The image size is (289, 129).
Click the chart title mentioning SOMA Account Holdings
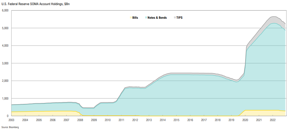click(35, 3)
